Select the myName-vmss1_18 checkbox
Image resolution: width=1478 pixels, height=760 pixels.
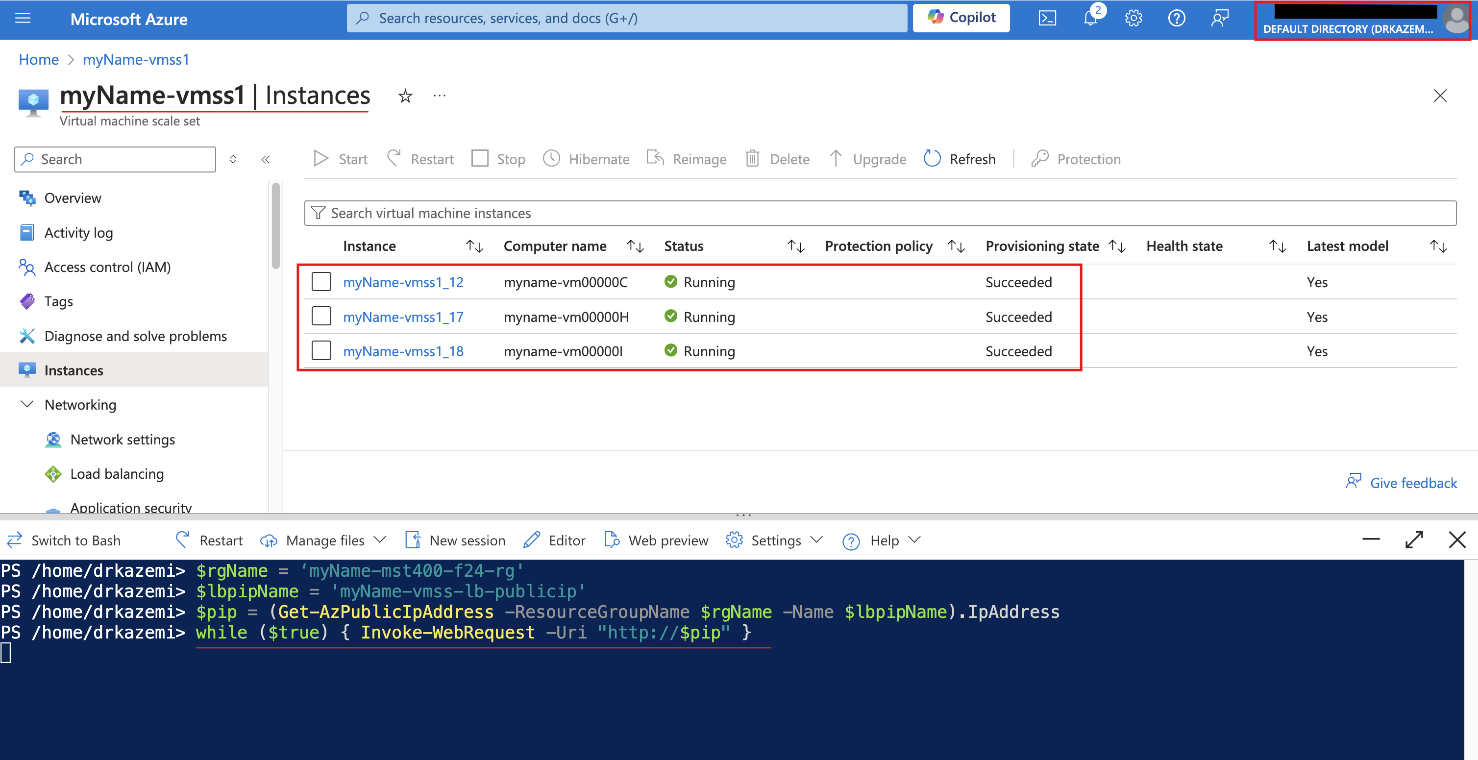click(321, 350)
